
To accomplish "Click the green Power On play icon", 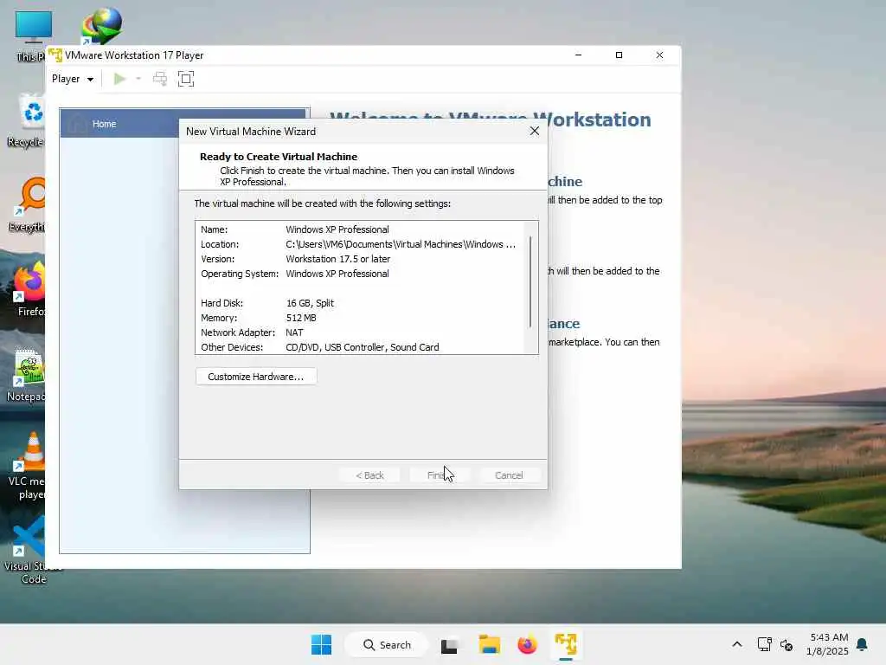I will click(x=119, y=79).
